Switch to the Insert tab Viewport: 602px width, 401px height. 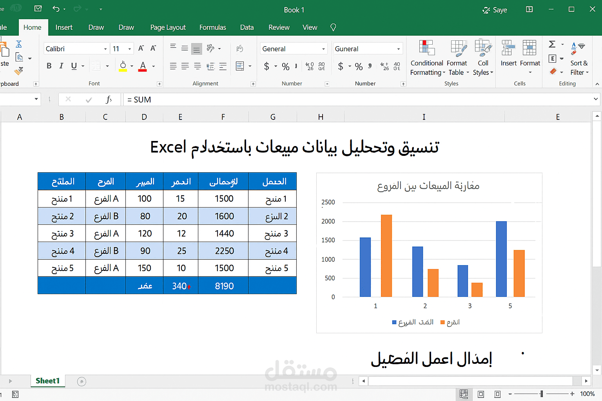click(64, 27)
